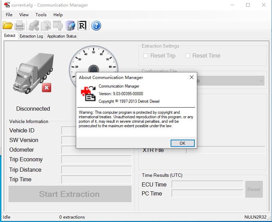Open the File menu
272x222 pixels.
9,15
